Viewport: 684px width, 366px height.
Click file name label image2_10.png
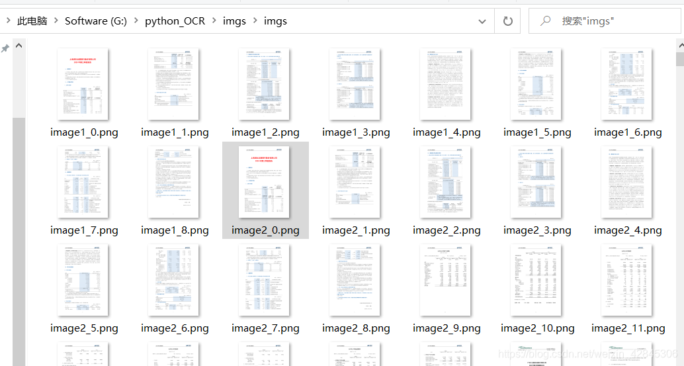pyautogui.click(x=537, y=328)
